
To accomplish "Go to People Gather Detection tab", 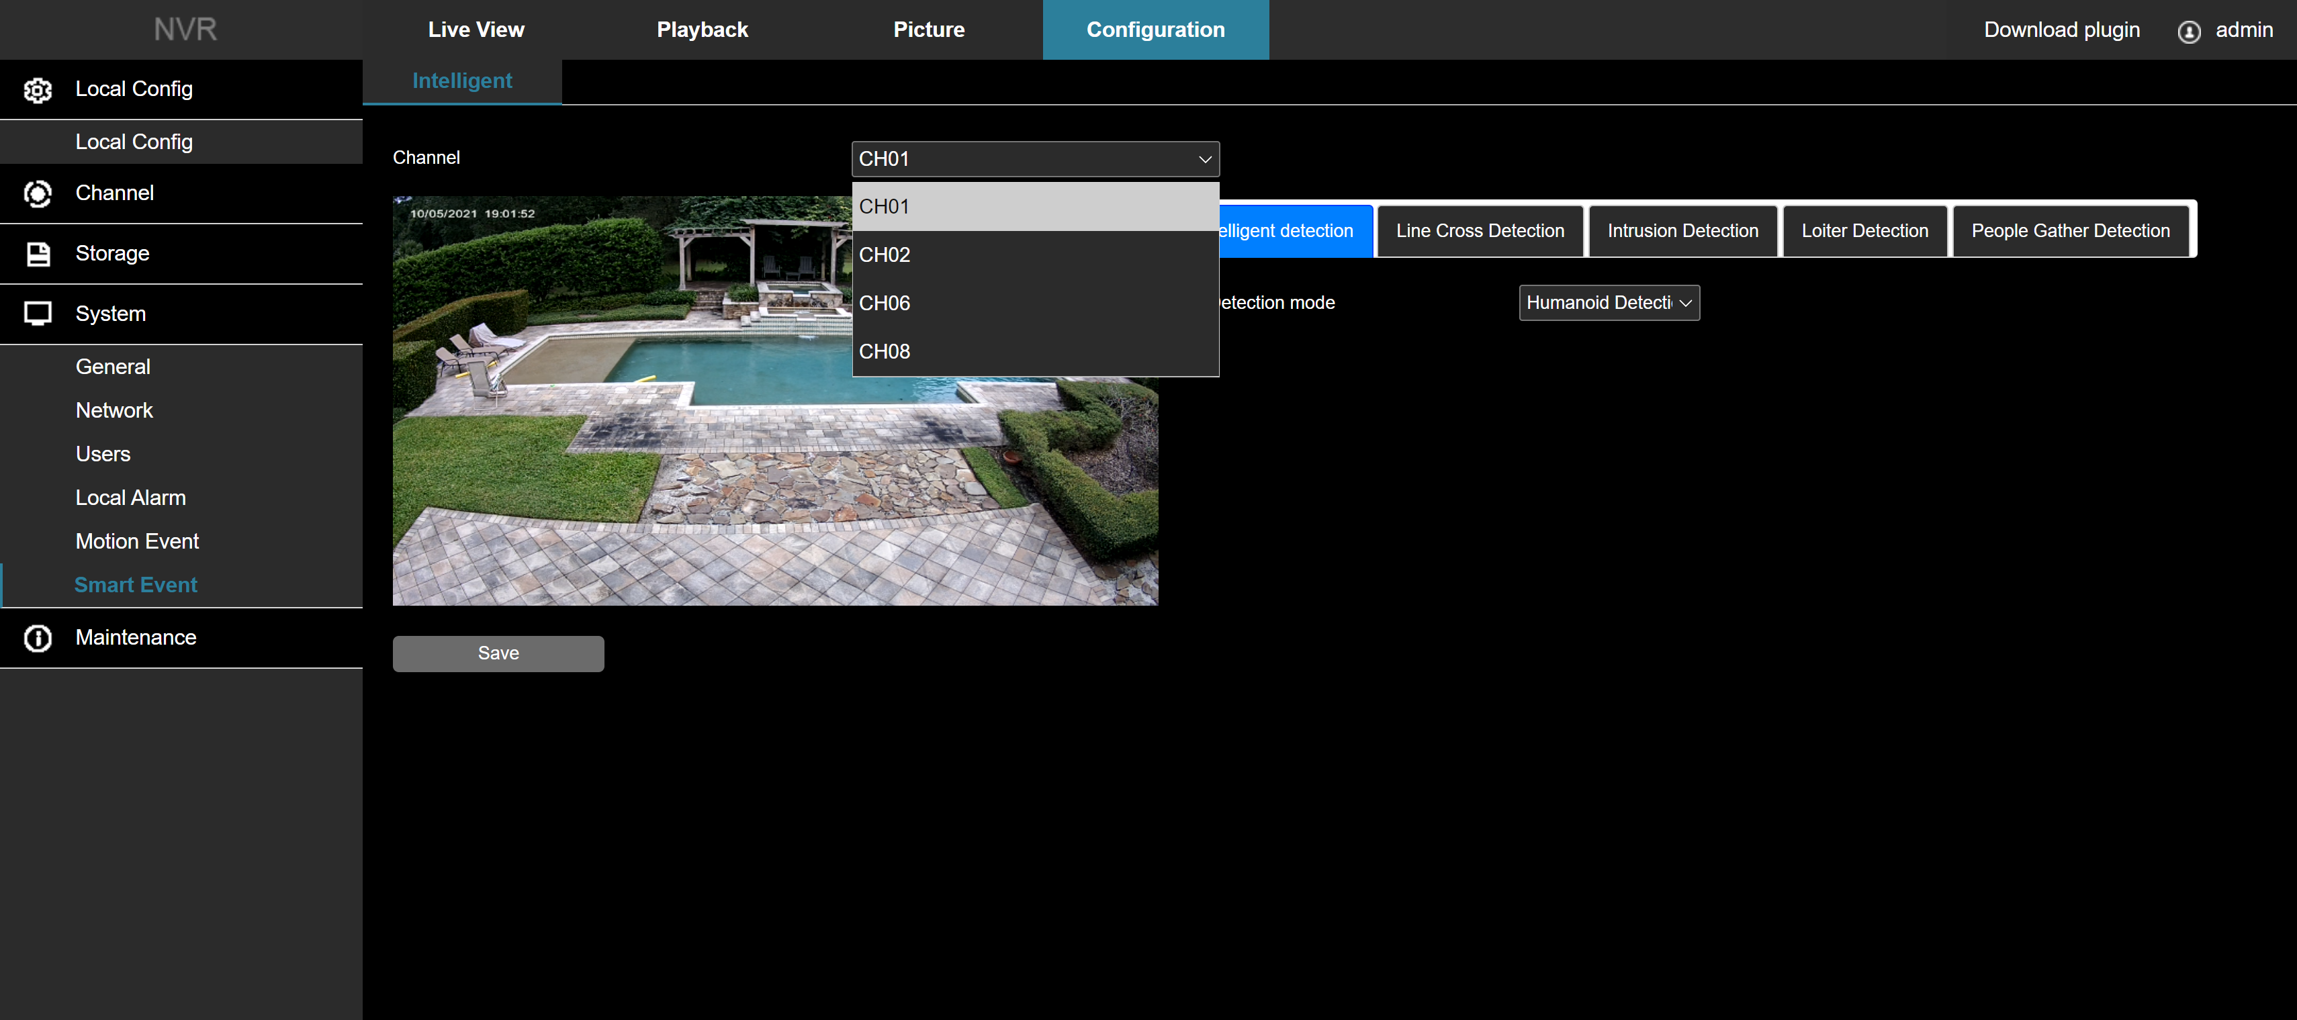I will 2069,231.
